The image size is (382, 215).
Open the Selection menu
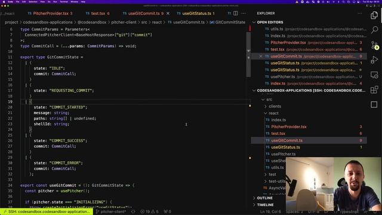point(33,2)
